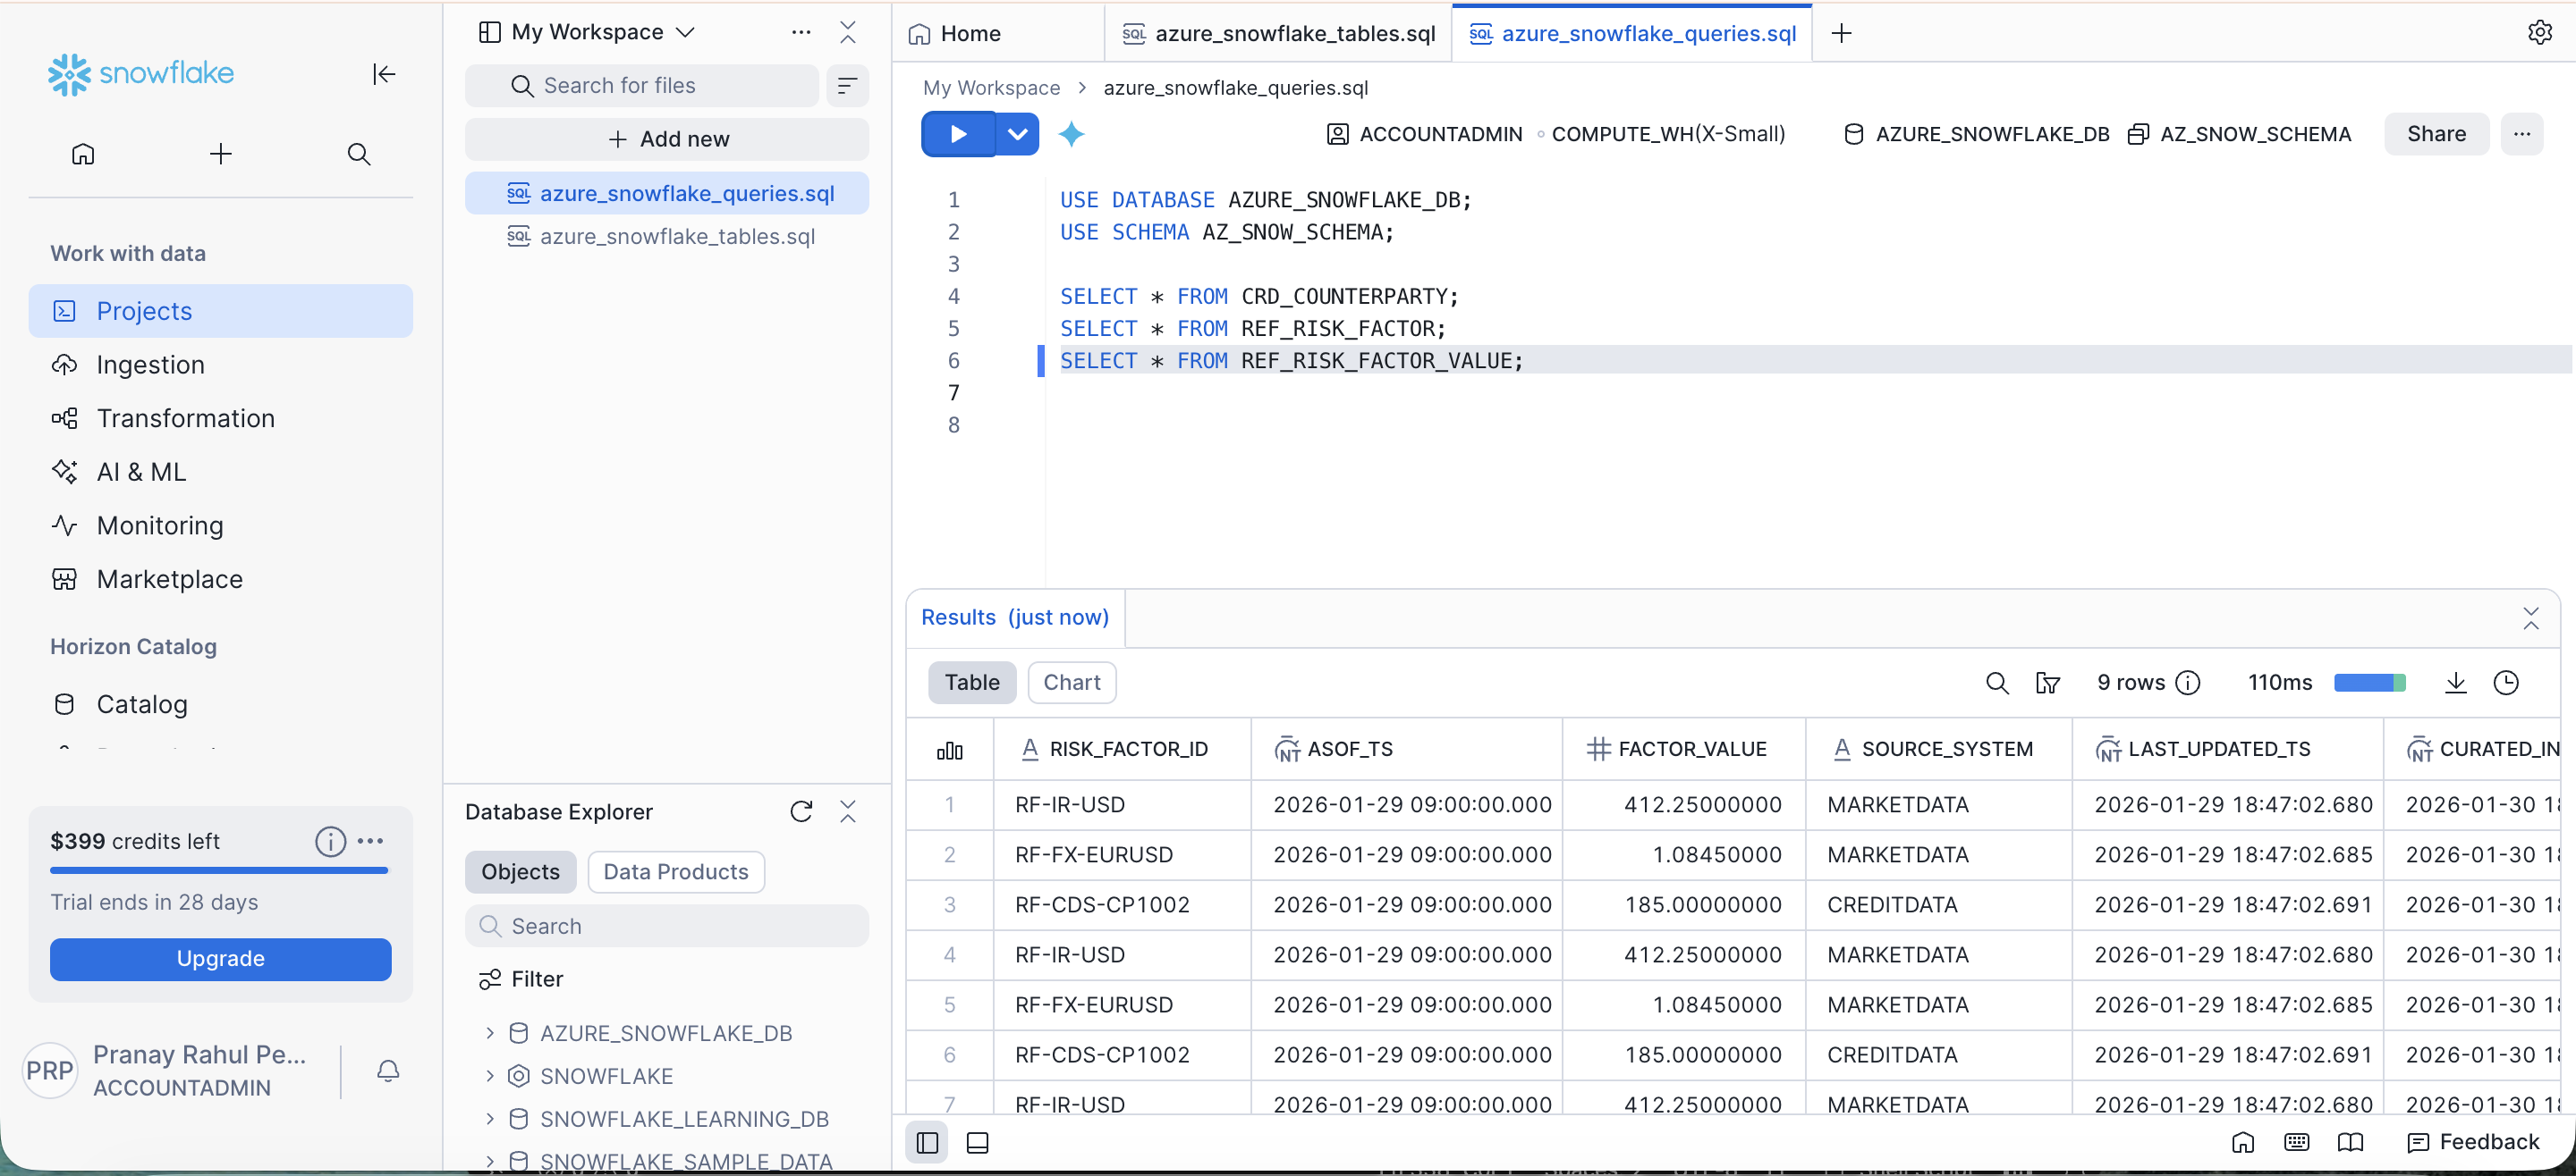Refresh the Database Explorer
The width and height of the screenshot is (2576, 1176).
(801, 811)
